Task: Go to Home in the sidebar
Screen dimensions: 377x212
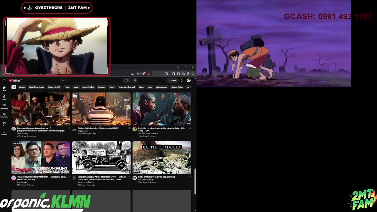Action: [x=4, y=89]
